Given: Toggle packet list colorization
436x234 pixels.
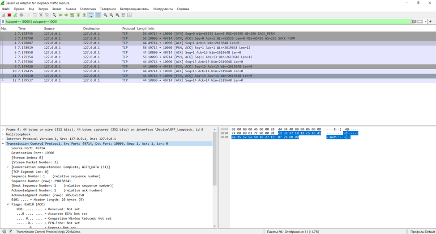Looking at the screenshot, I should point(98,15).
